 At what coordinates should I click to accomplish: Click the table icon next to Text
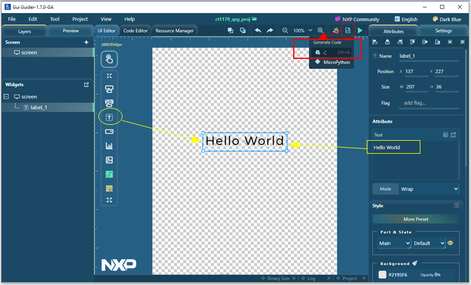(x=446, y=135)
